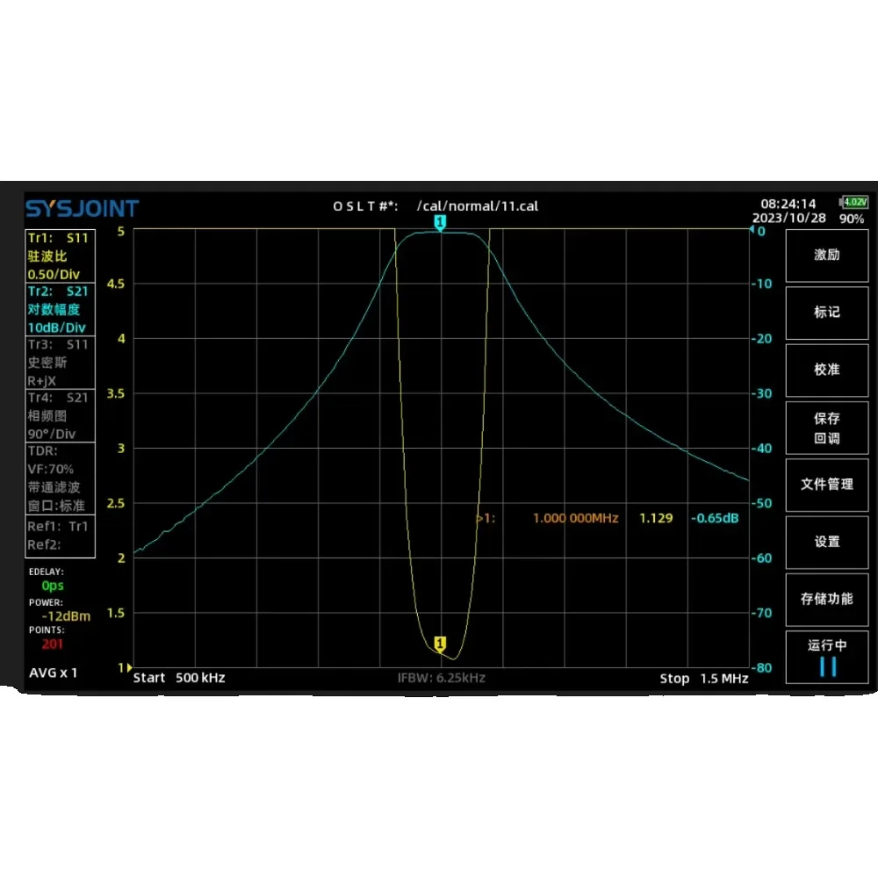Open the 存储功能 storage function menu
Screen dimensions: 878x878
[826, 599]
